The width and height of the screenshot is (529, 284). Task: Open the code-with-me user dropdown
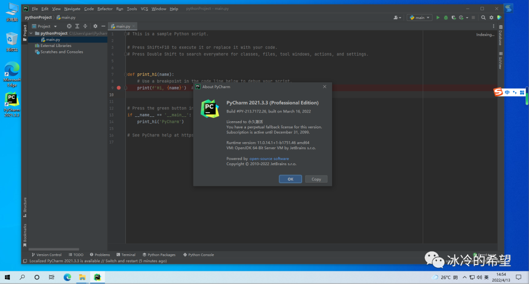click(x=397, y=18)
